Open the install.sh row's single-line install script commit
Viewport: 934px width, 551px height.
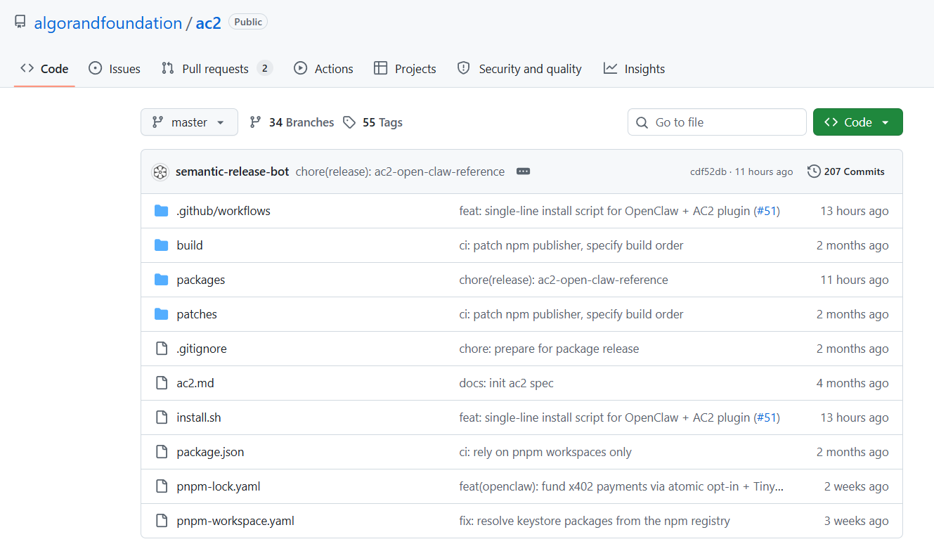point(604,417)
